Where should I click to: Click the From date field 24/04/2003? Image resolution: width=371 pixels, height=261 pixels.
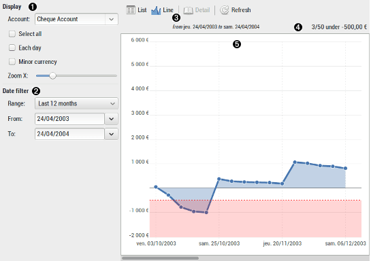pyautogui.click(x=69, y=119)
